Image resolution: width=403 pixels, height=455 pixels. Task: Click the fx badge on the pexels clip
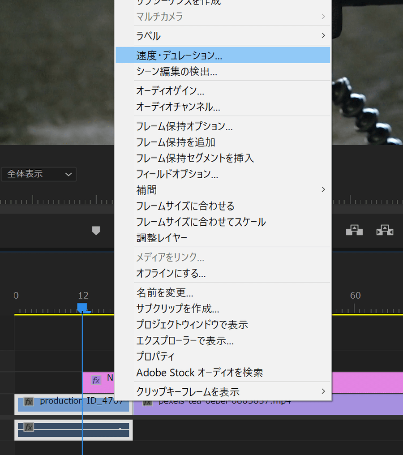pyautogui.click(x=147, y=402)
